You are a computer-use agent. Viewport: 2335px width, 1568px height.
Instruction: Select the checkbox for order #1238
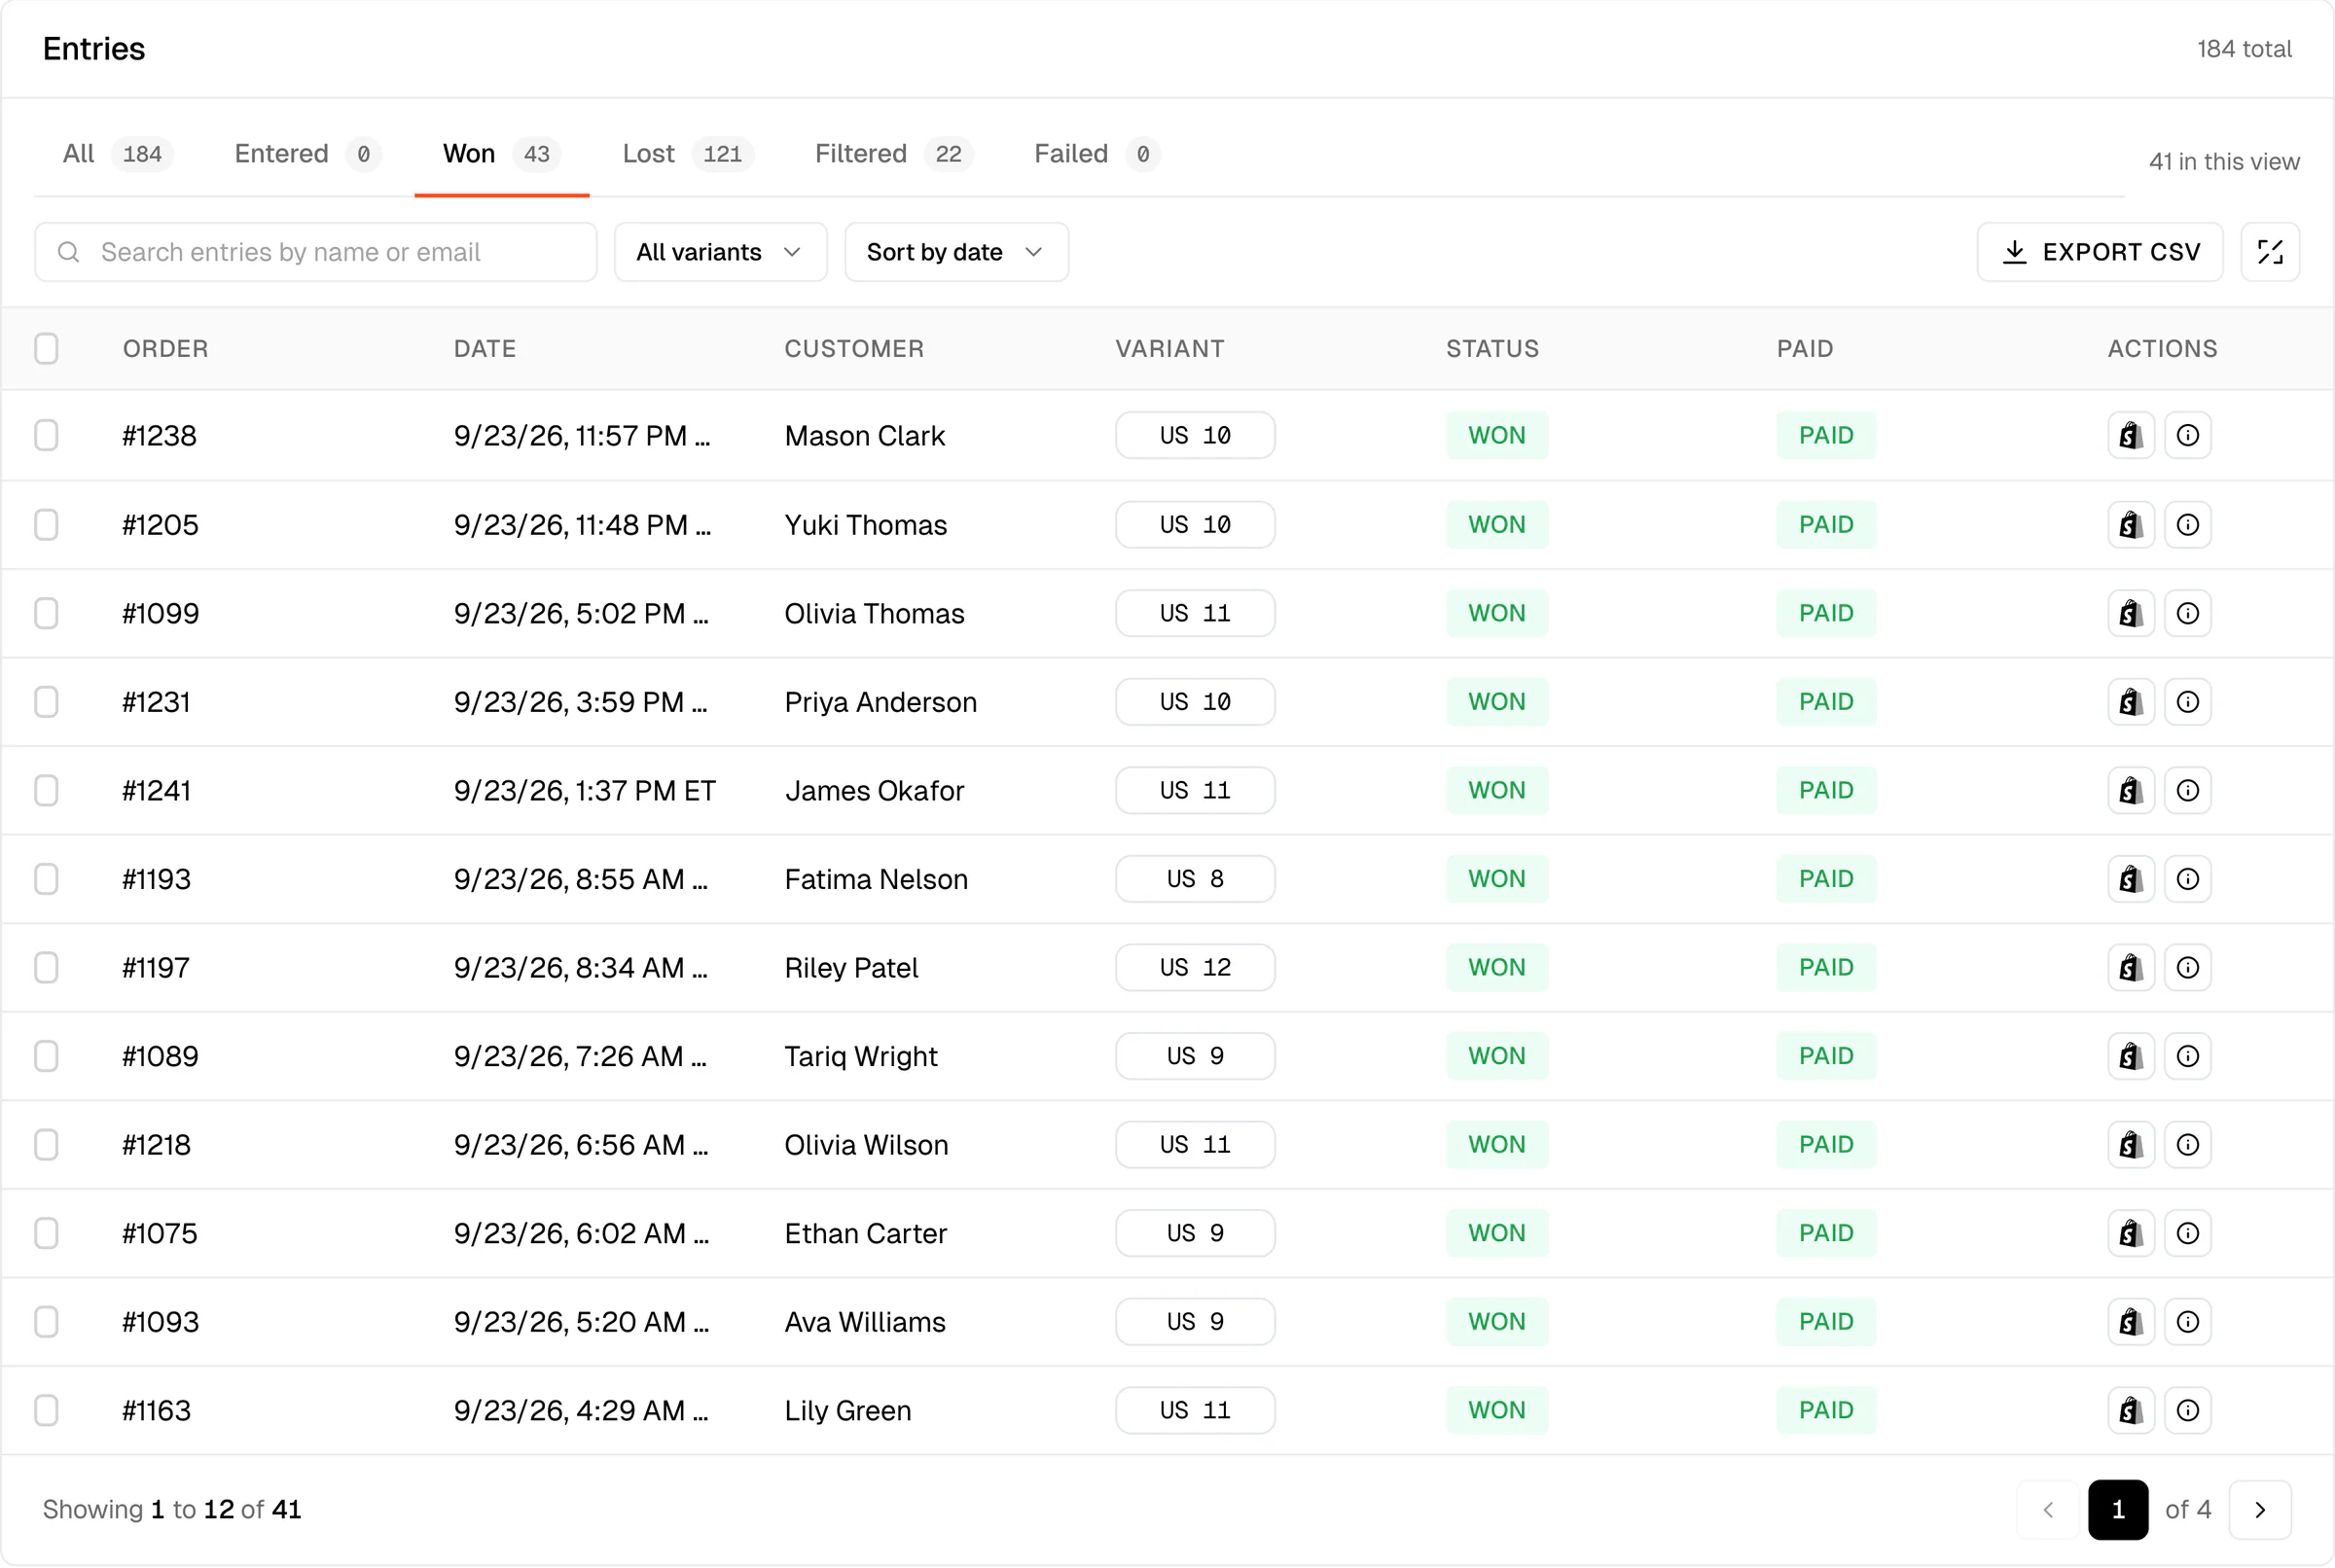(46, 435)
